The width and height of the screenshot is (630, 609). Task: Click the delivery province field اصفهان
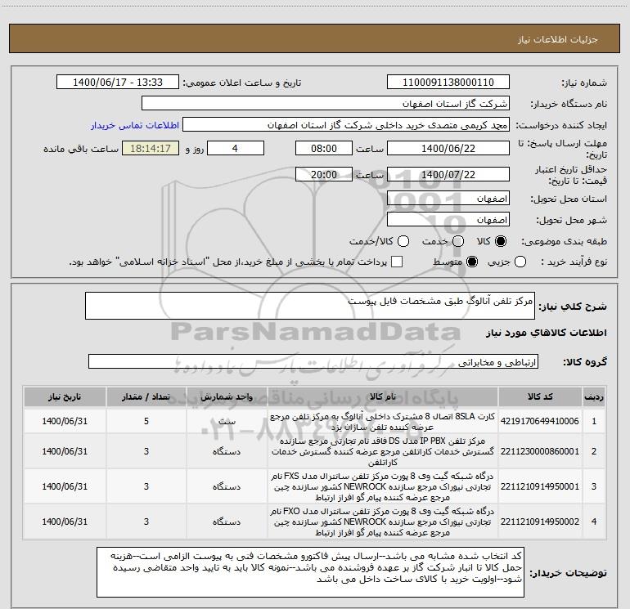(x=448, y=198)
